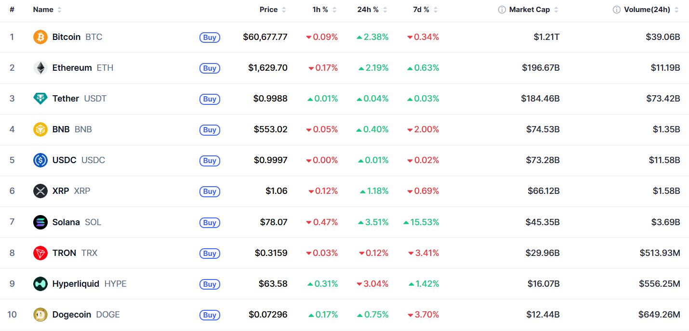Sort by 1h % column header
The width and height of the screenshot is (689, 331).
coord(324,10)
